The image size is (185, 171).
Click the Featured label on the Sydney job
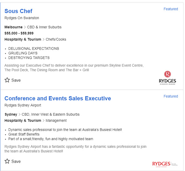(171, 96)
